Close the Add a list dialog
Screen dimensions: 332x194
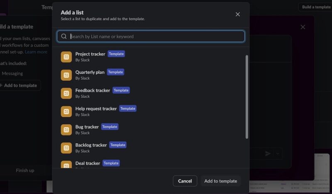click(x=237, y=14)
